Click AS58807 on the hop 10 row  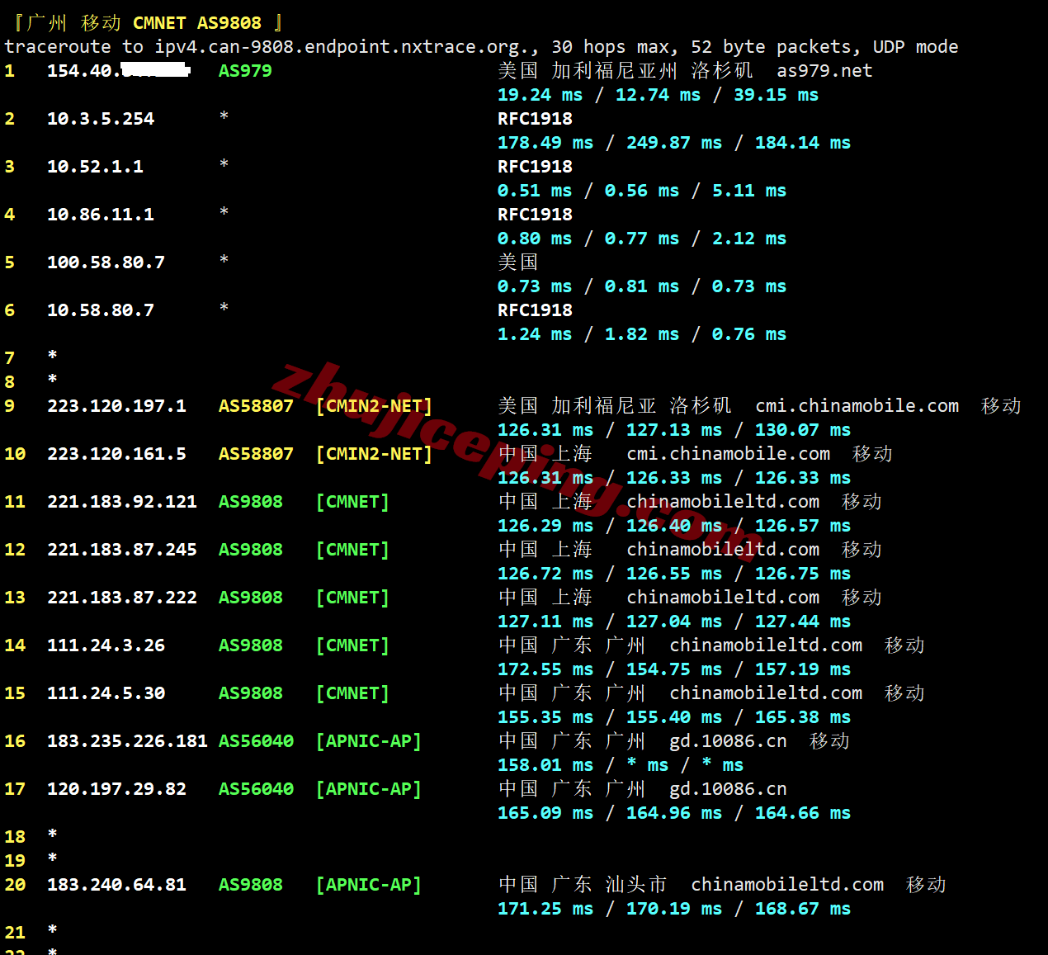[x=256, y=454]
